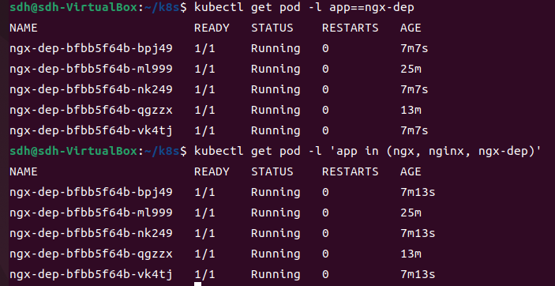Click age '7m7s' in the bpj49 row
555x286 pixels.
pos(414,48)
